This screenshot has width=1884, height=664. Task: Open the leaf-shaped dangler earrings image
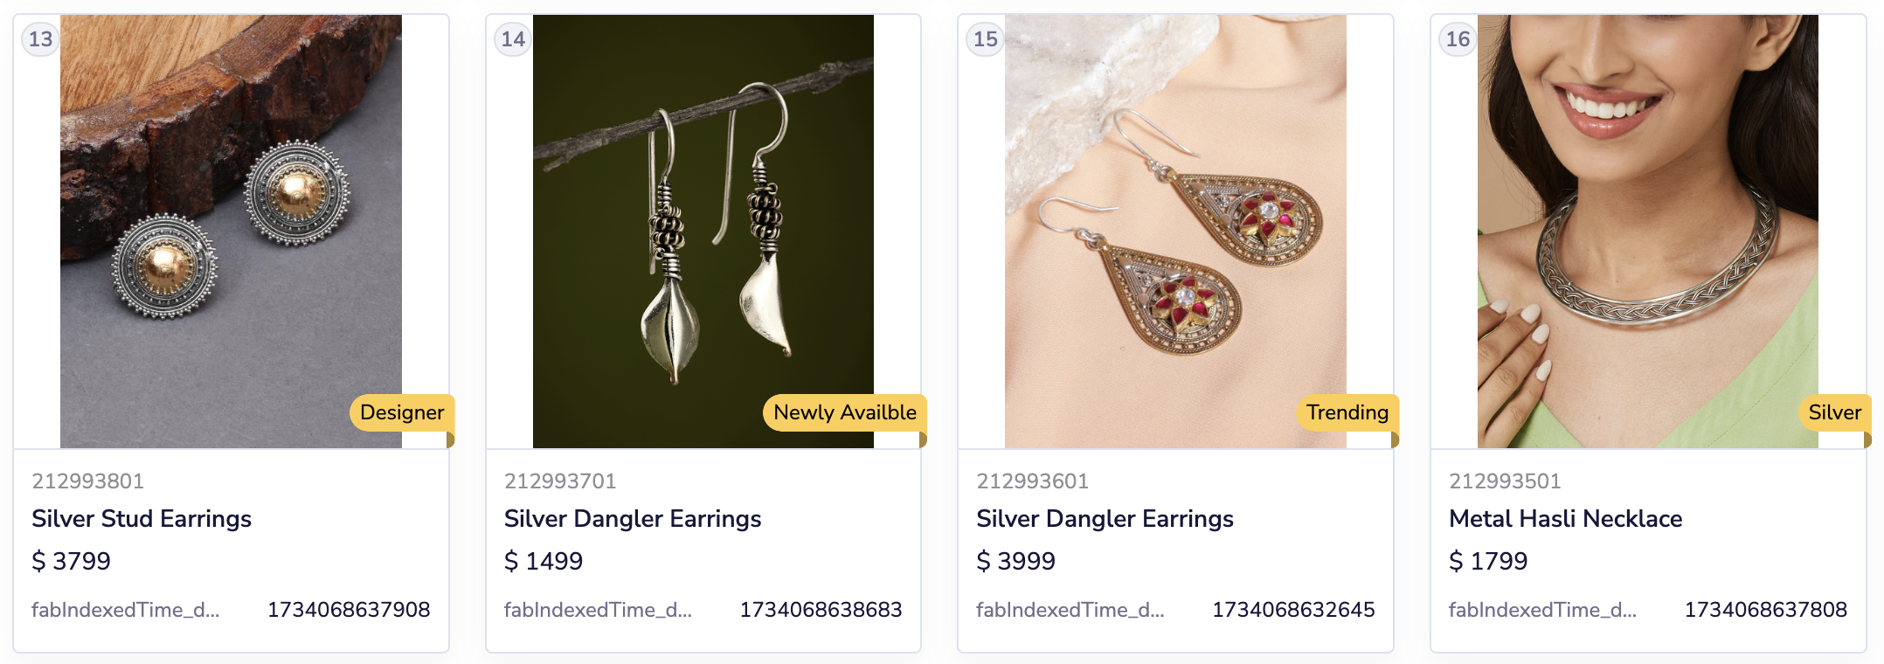[x=703, y=232]
